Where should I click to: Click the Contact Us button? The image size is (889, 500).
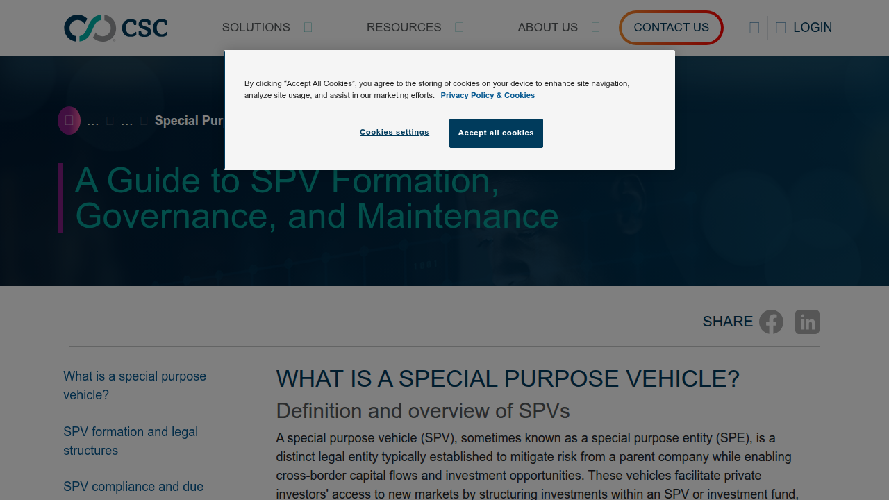pos(671,28)
